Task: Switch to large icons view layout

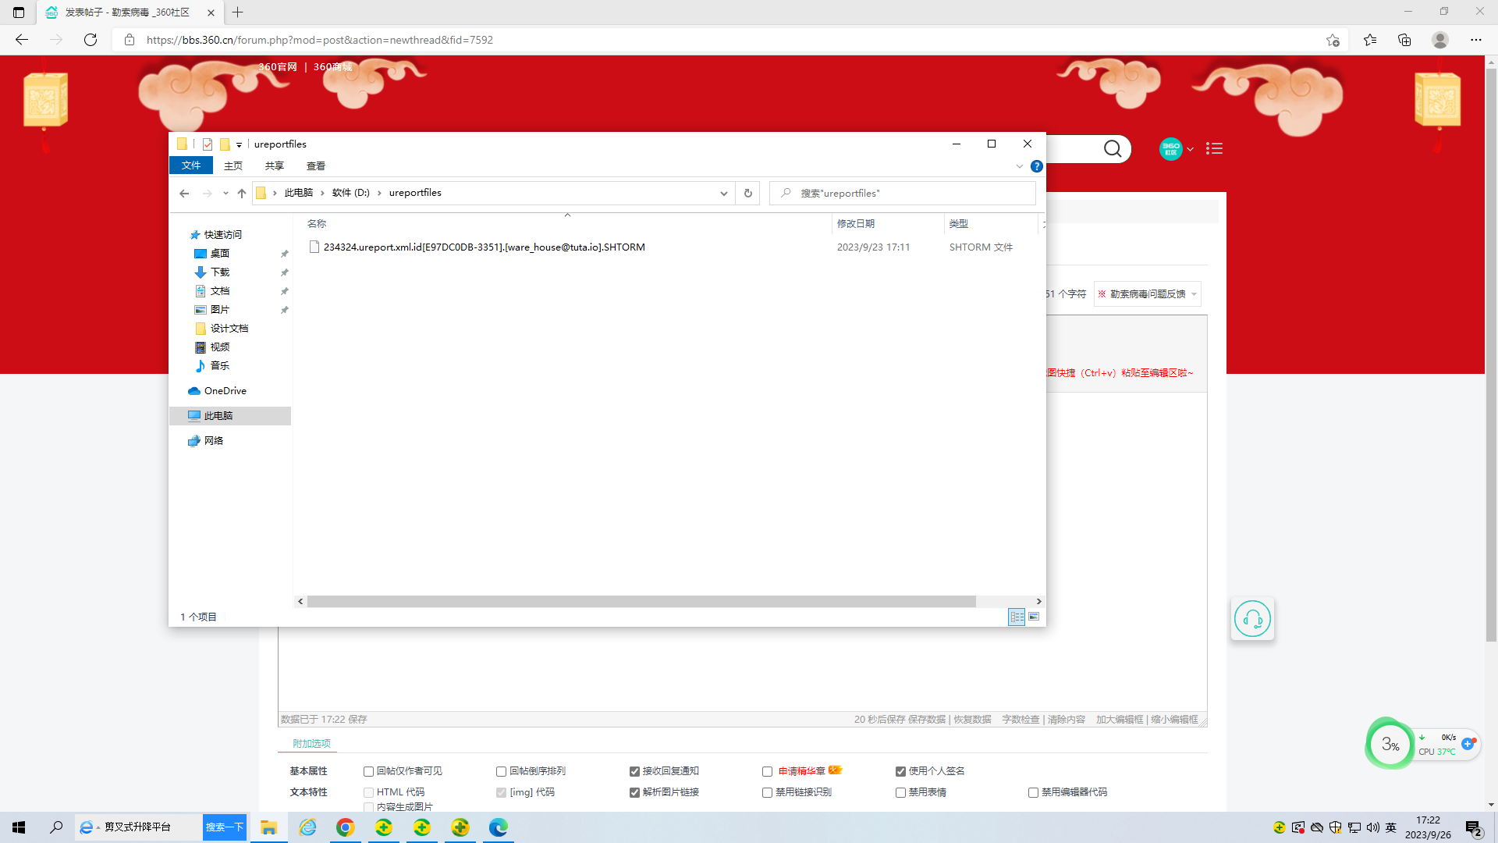Action: [x=1034, y=617]
